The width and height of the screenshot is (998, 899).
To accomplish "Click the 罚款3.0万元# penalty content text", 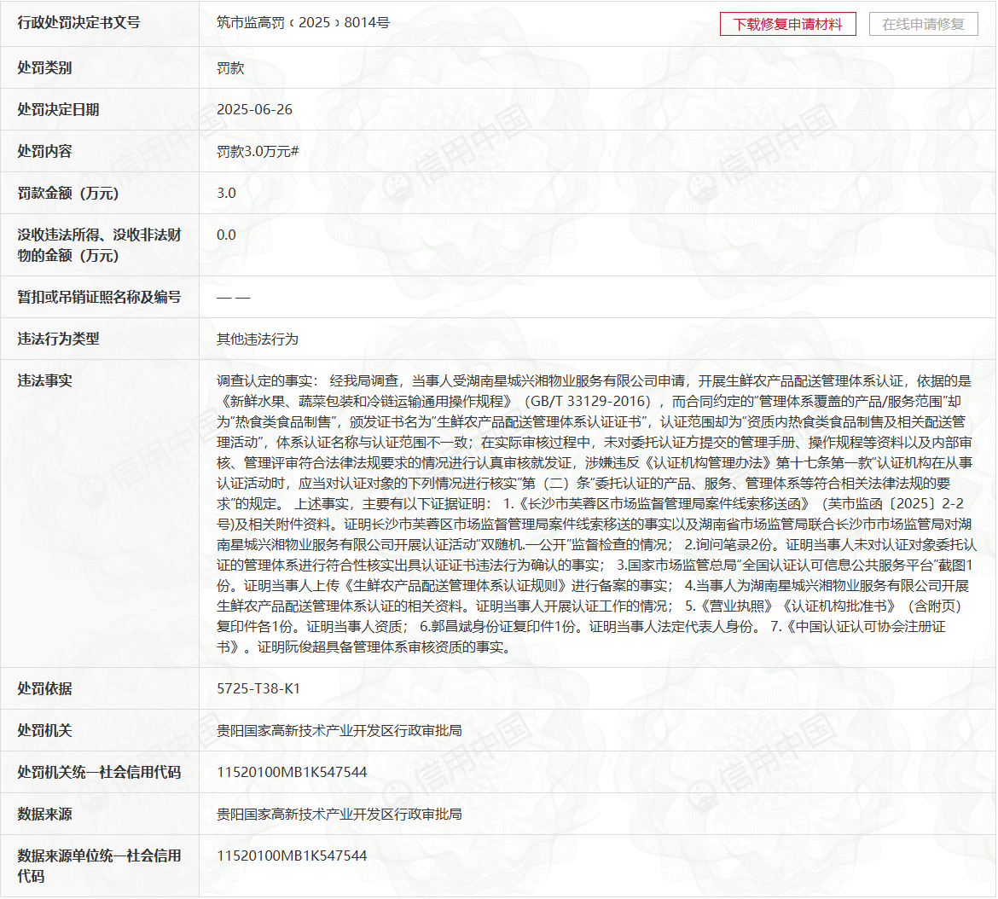I will [x=258, y=152].
